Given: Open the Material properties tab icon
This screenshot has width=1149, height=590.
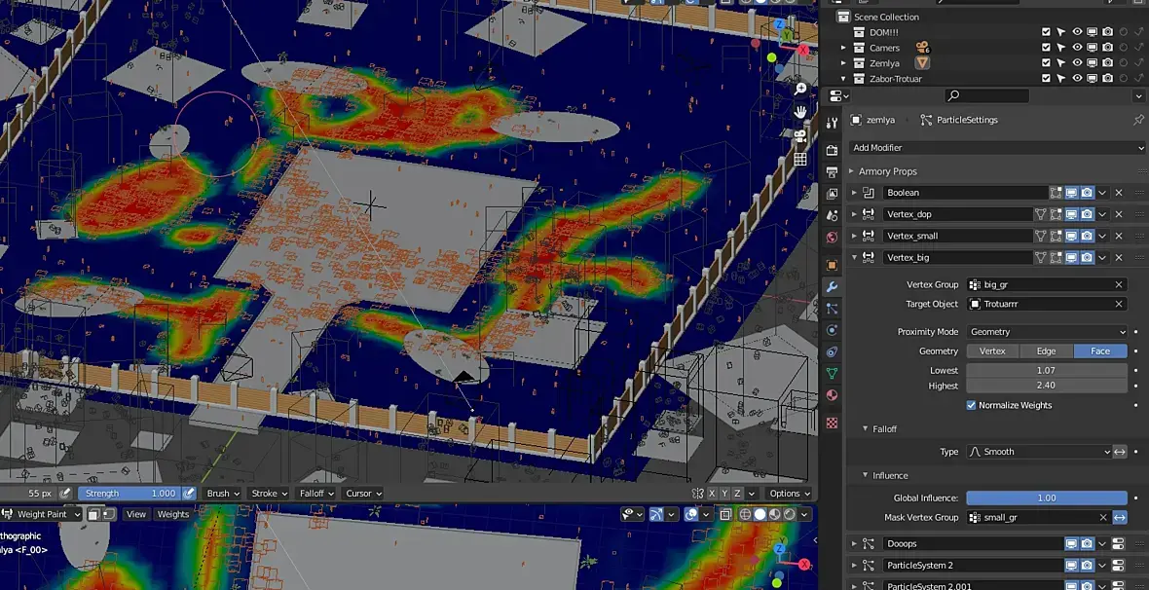Looking at the screenshot, I should click(x=832, y=396).
